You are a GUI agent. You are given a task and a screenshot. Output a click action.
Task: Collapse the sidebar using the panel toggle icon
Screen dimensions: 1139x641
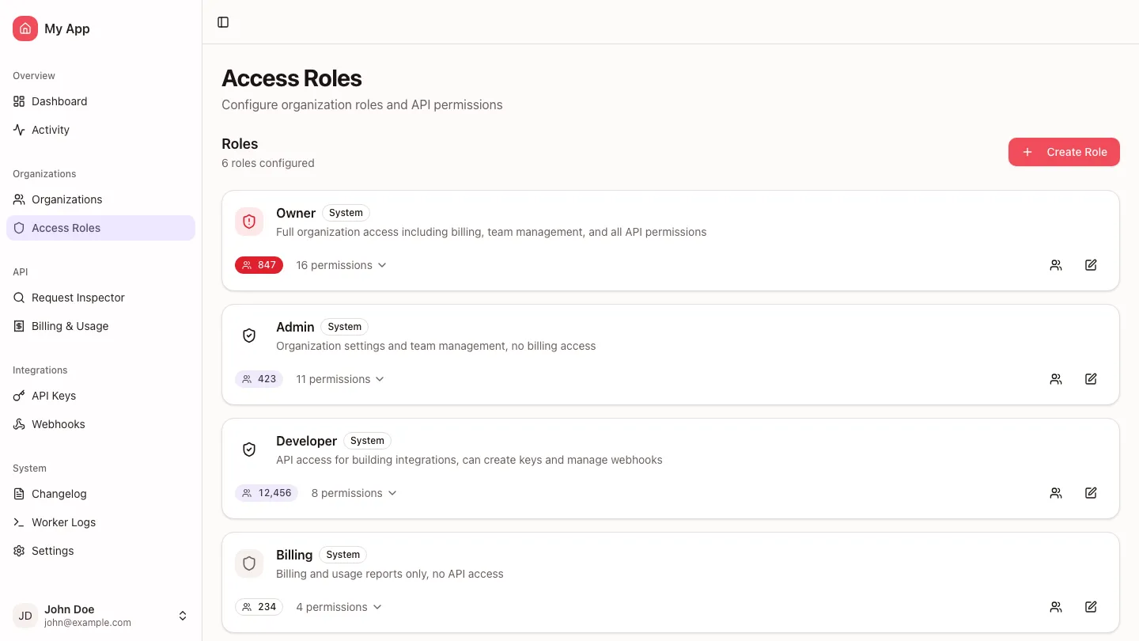click(222, 22)
